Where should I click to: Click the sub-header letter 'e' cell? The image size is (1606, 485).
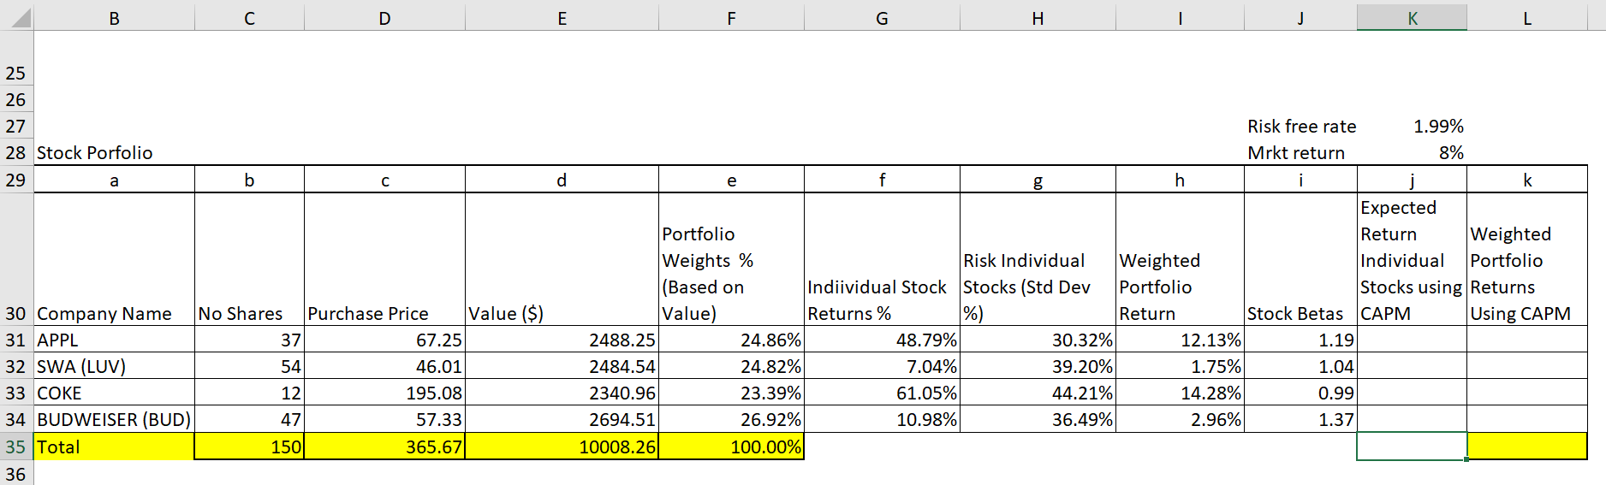(x=732, y=180)
